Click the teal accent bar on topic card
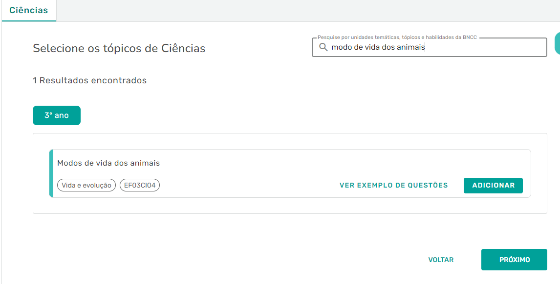 point(51,173)
